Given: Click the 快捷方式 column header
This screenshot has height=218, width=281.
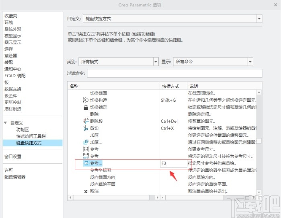Looking at the screenshot, I should (174, 86).
